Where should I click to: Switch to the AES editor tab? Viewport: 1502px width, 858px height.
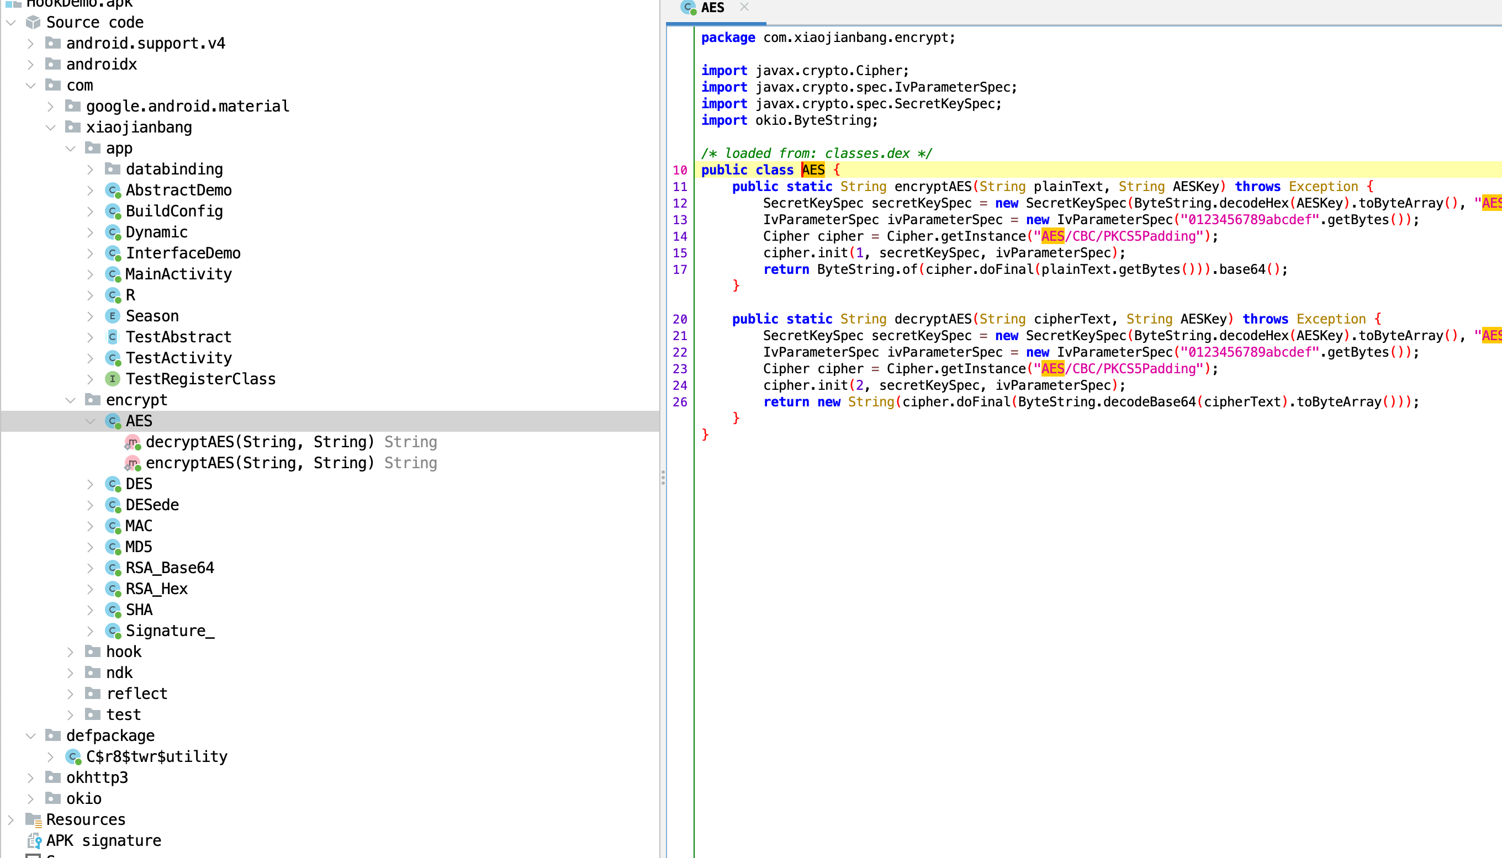click(712, 8)
